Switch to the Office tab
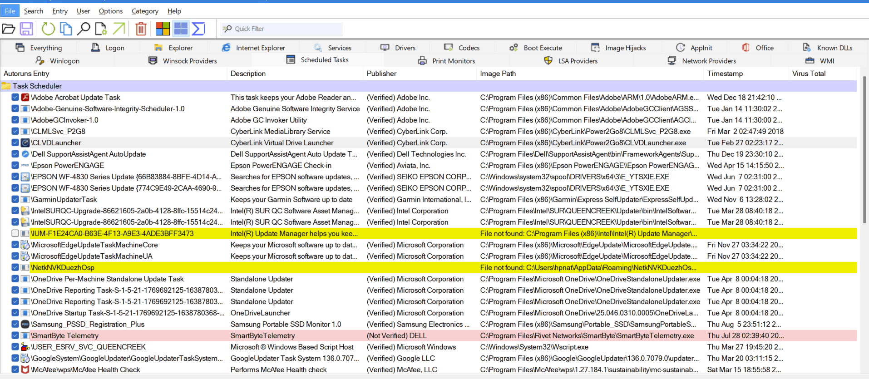The image size is (869, 379). click(x=758, y=48)
